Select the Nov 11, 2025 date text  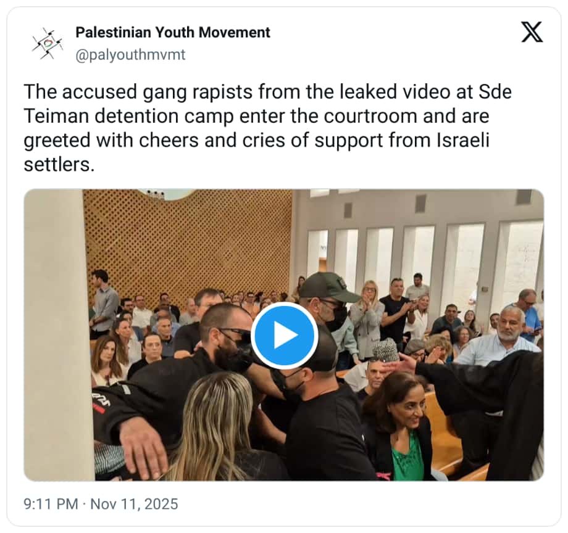coord(134,503)
